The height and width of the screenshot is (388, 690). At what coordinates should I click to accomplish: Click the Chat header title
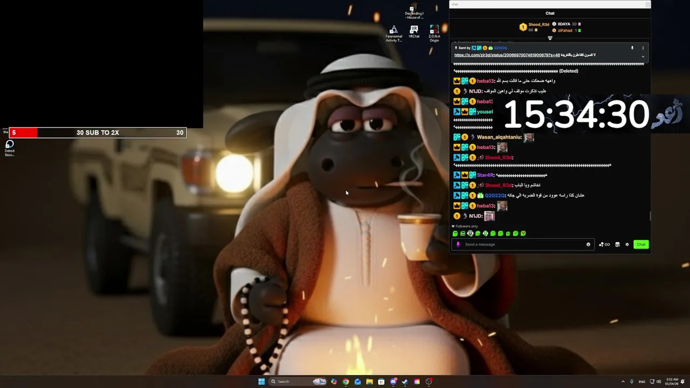pos(550,13)
